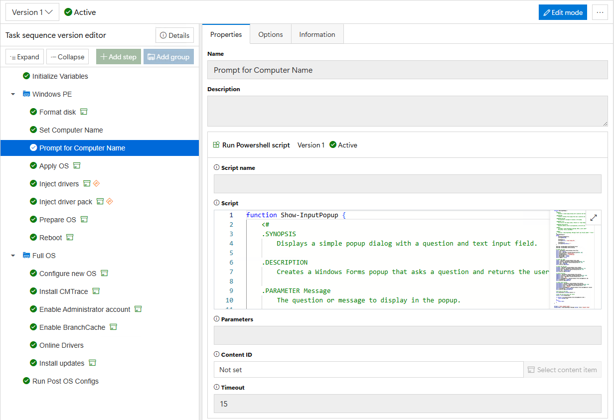Open the Details button
The image size is (614, 420).
coord(174,35)
